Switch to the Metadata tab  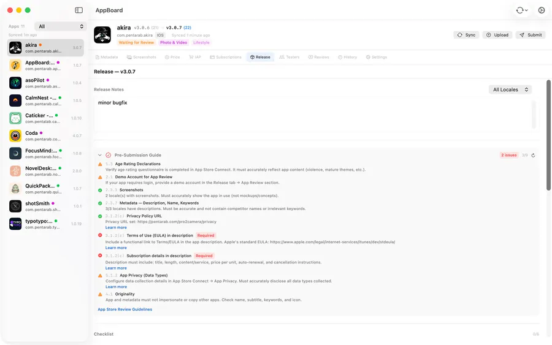(x=107, y=57)
